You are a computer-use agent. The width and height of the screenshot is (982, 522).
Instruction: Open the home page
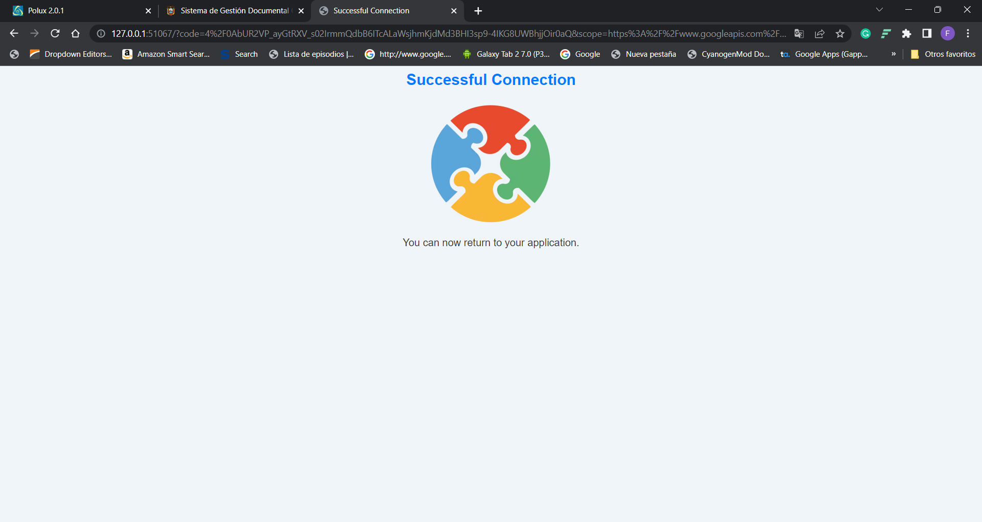75,33
